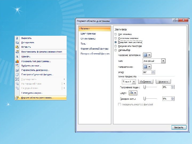
Task: Open the Формат объемной фигуры tab
Action: coord(94,49)
